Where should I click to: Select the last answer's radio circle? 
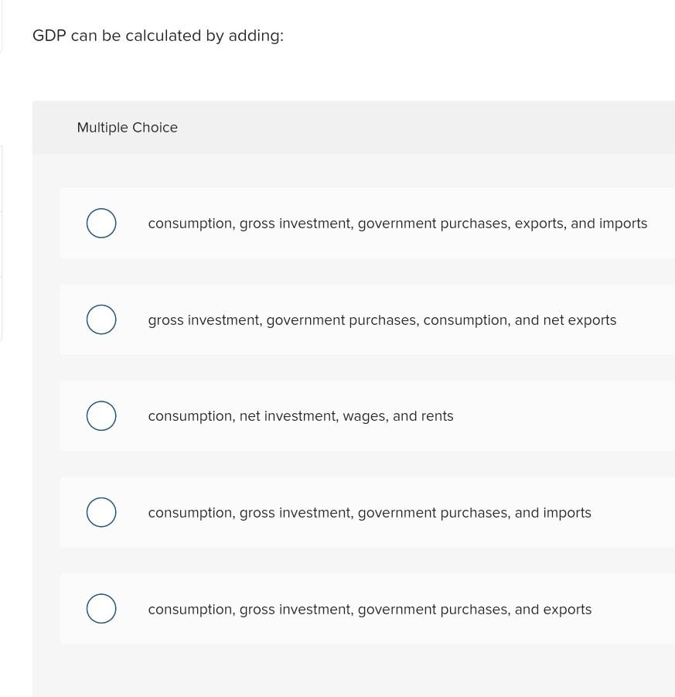101,609
